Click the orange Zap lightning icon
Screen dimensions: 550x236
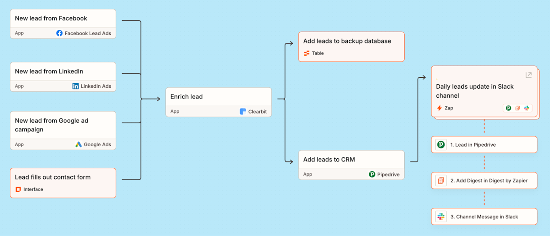click(439, 108)
